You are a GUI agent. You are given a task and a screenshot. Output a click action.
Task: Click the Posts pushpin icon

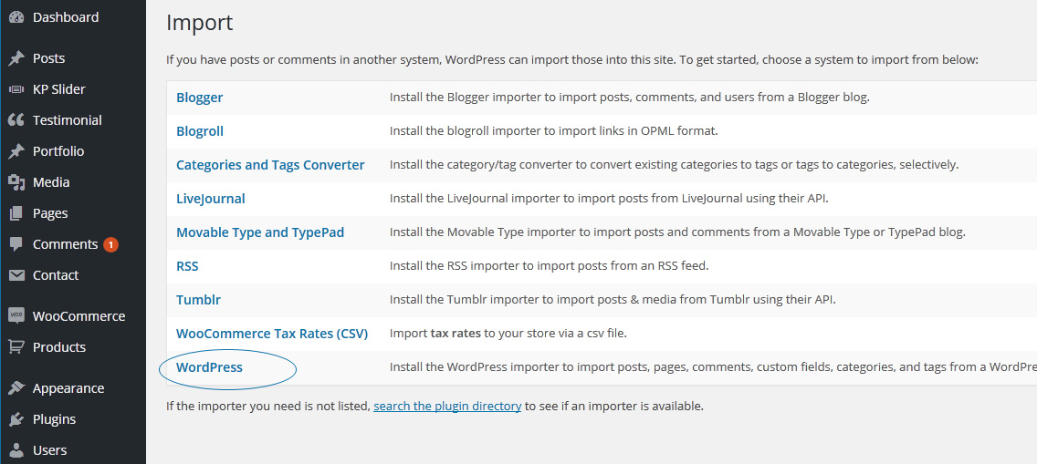(x=16, y=58)
